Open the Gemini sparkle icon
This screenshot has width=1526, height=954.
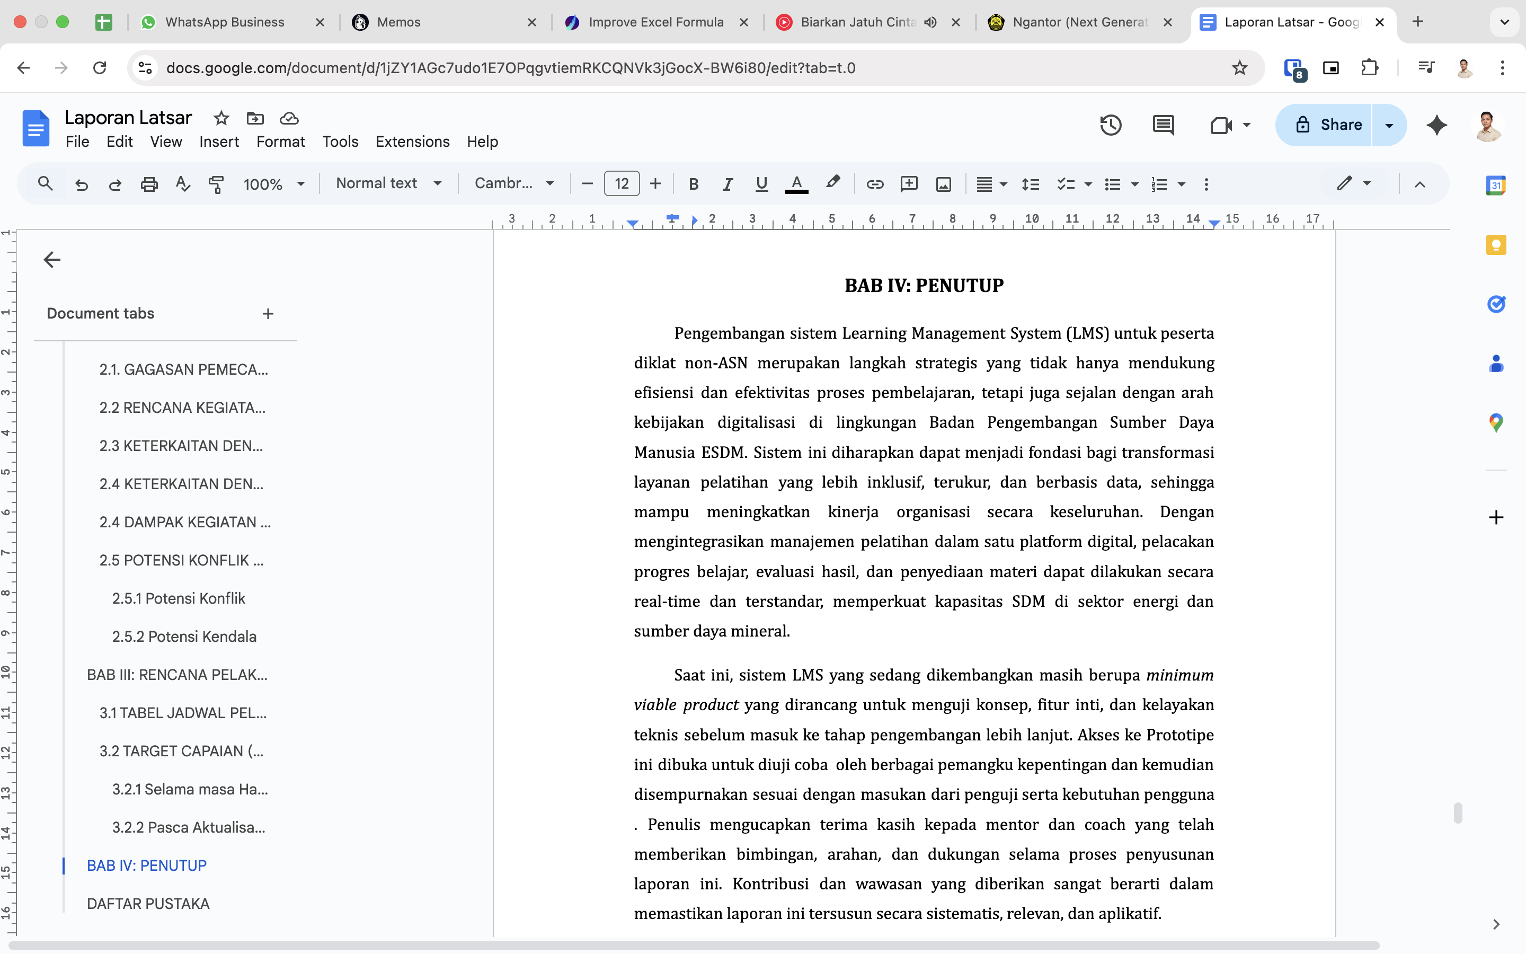click(x=1436, y=125)
